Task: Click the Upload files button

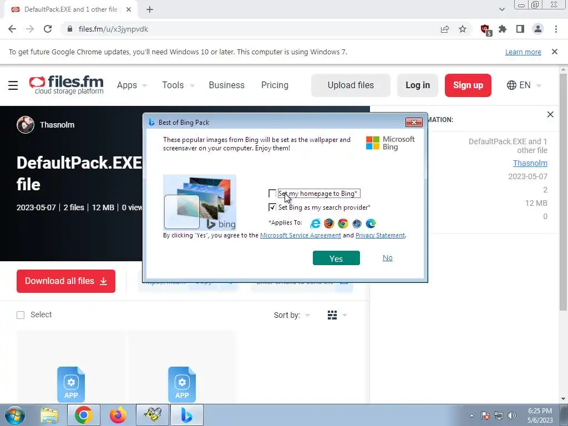Action: click(351, 85)
